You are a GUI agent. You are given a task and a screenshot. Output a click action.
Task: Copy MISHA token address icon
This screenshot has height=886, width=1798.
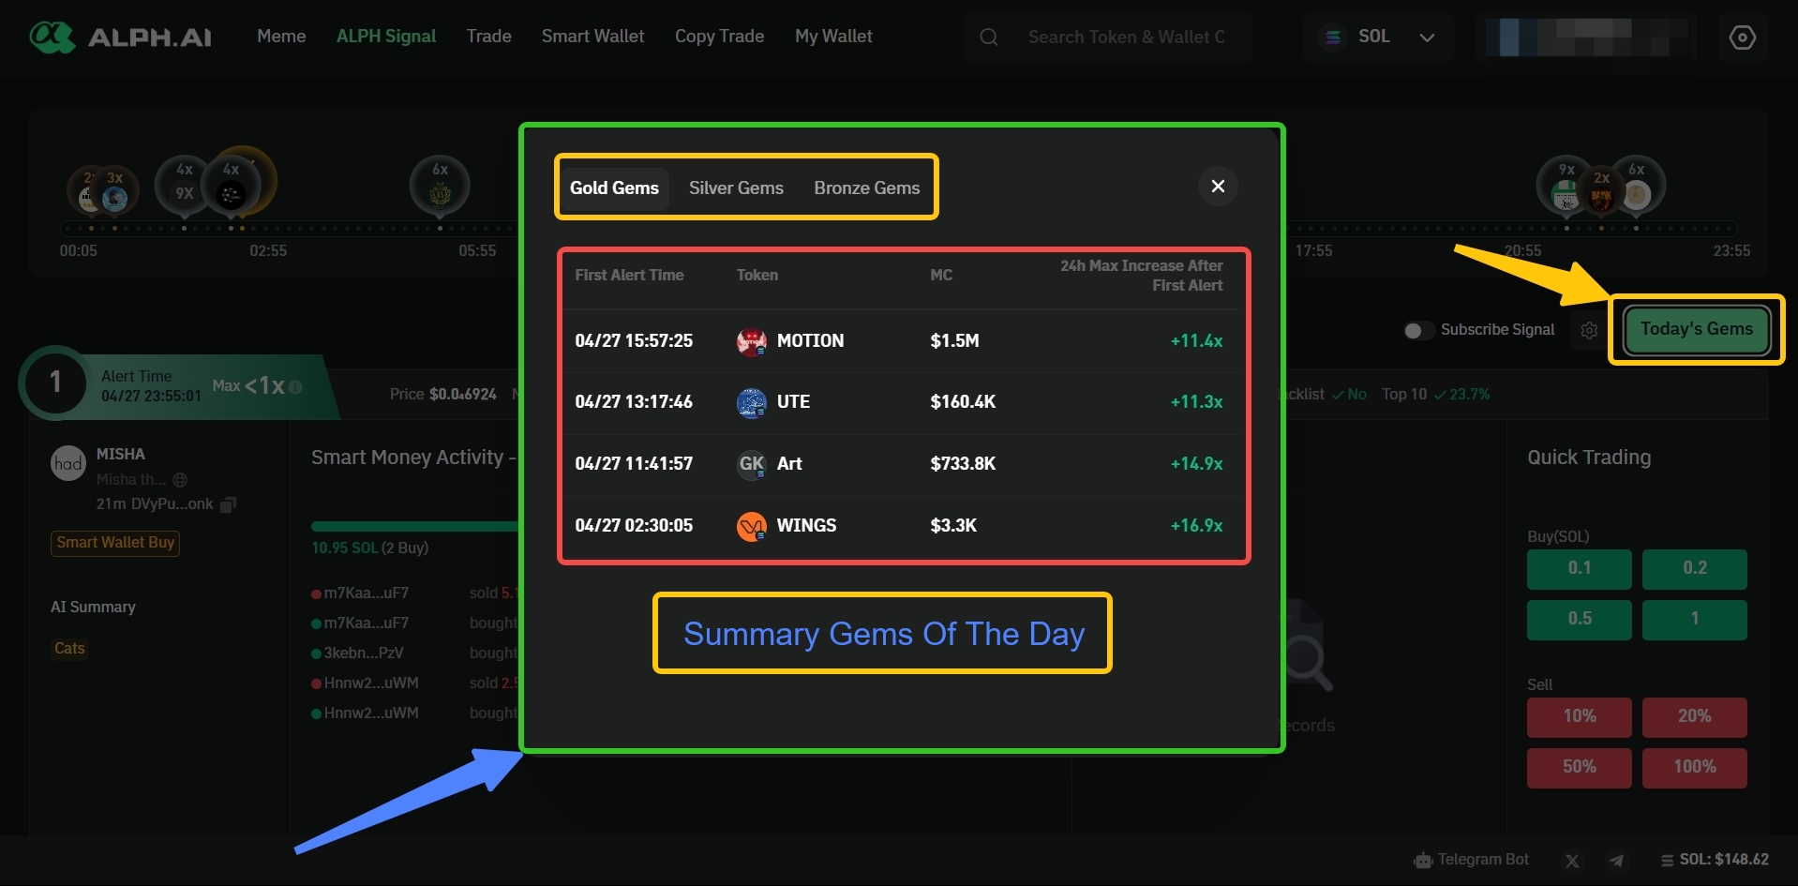click(228, 504)
